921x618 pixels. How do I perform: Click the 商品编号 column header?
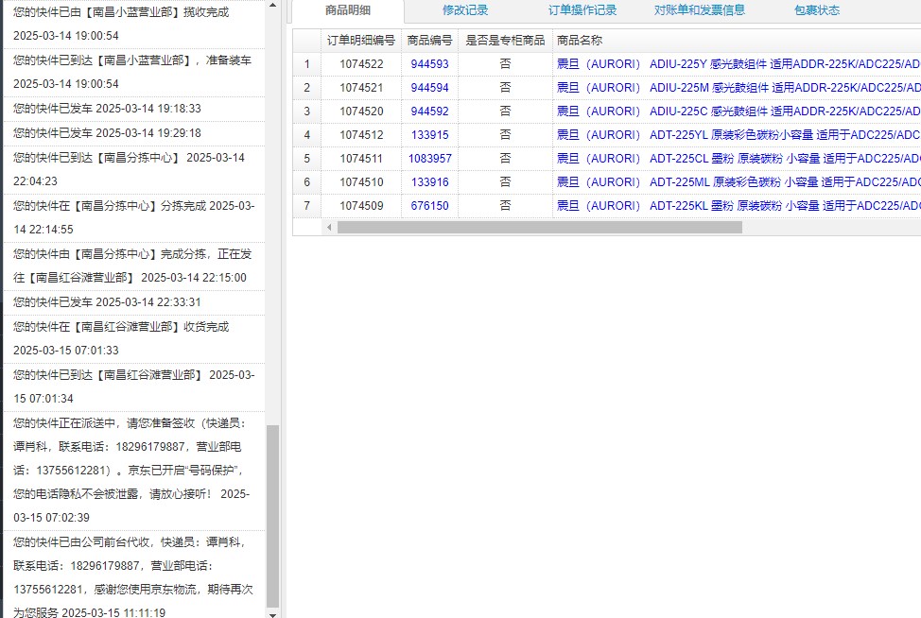click(429, 41)
